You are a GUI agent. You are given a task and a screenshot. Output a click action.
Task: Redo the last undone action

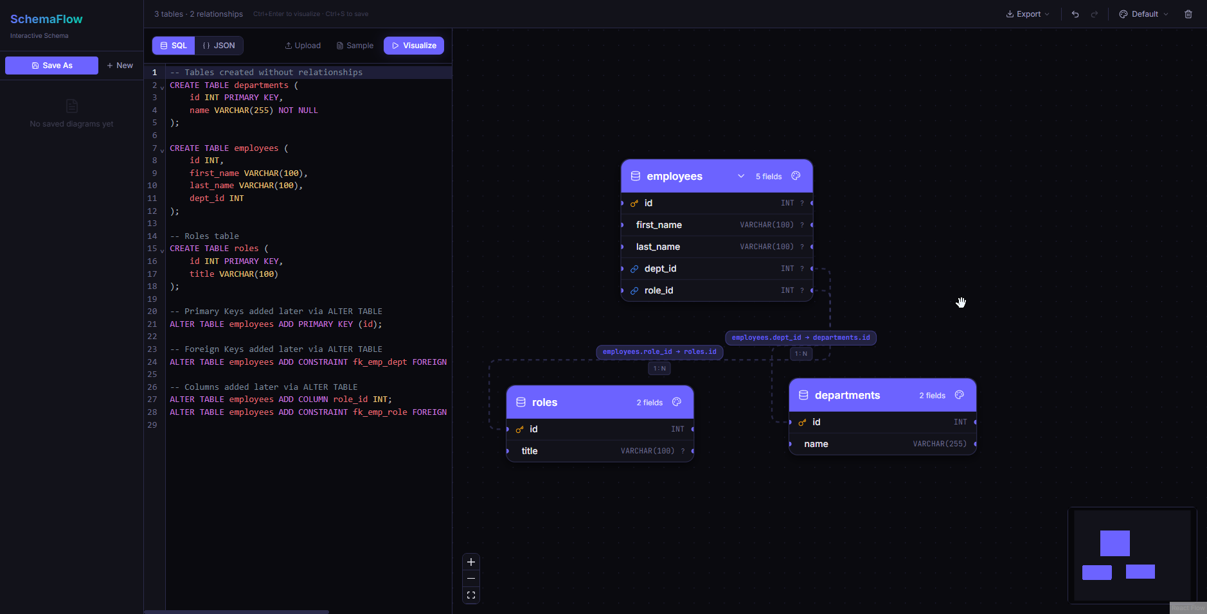[1093, 13]
